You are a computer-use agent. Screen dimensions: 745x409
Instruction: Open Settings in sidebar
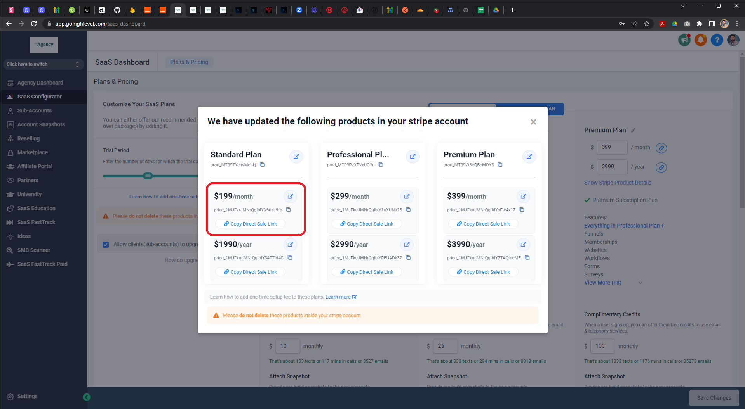(23, 396)
